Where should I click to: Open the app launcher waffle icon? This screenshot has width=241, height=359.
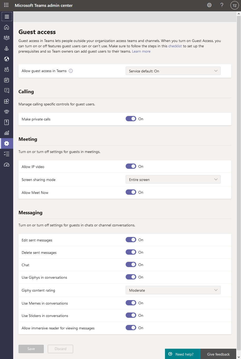click(x=6, y=5)
